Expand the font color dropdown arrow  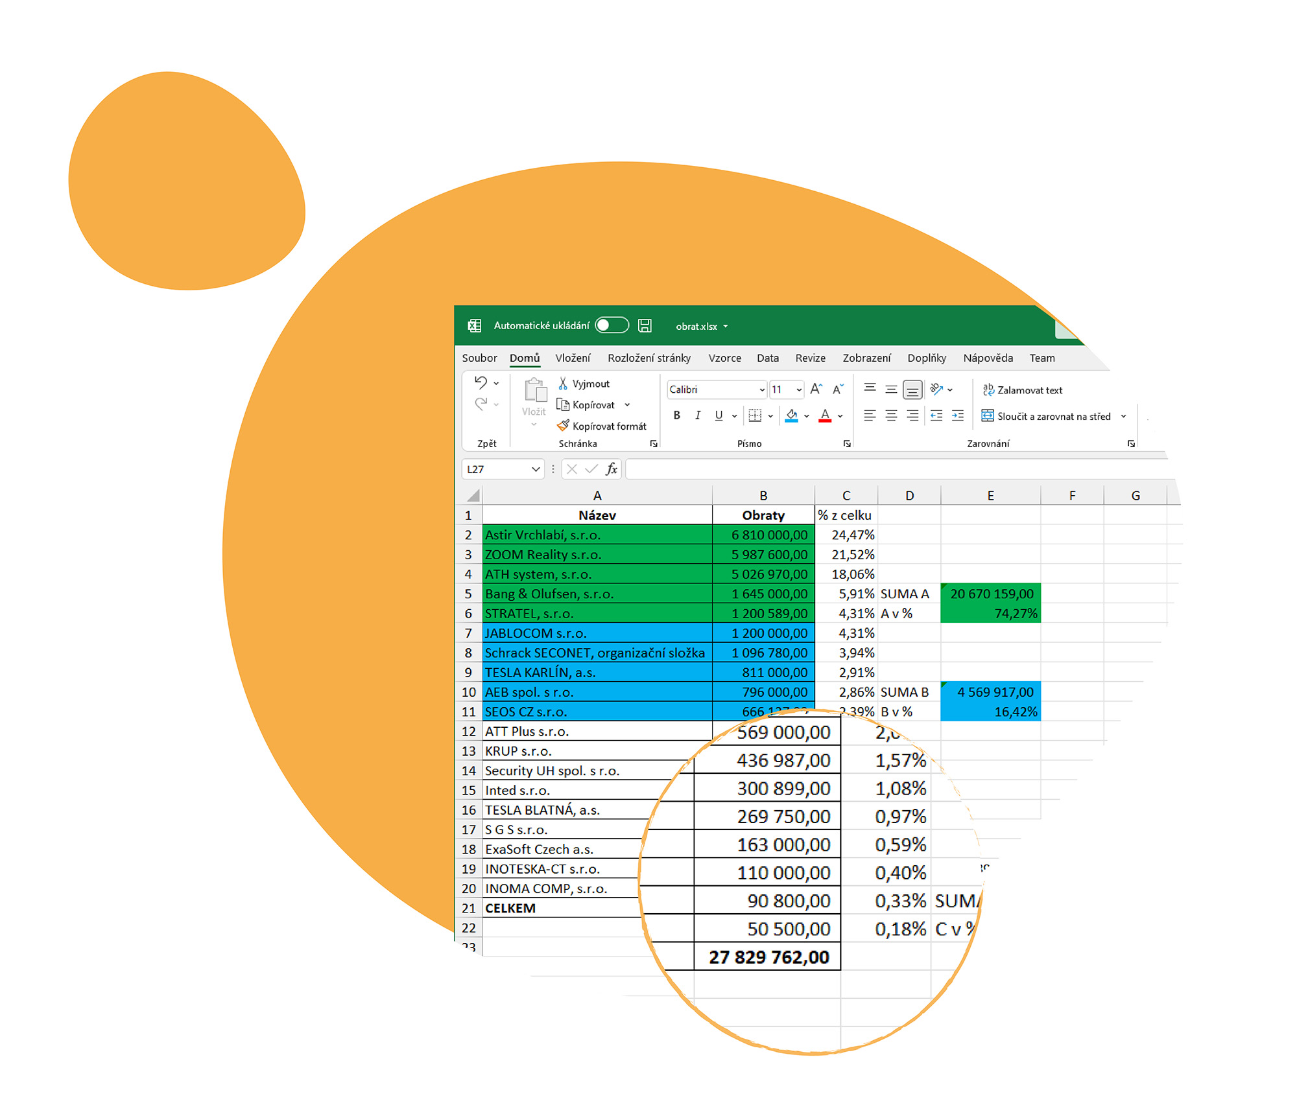840,416
